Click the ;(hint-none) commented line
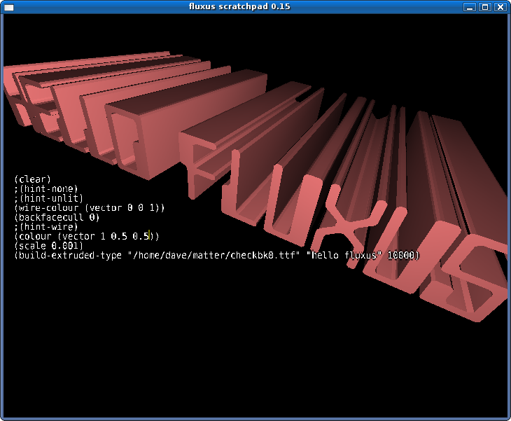The image size is (511, 421). tap(46, 189)
